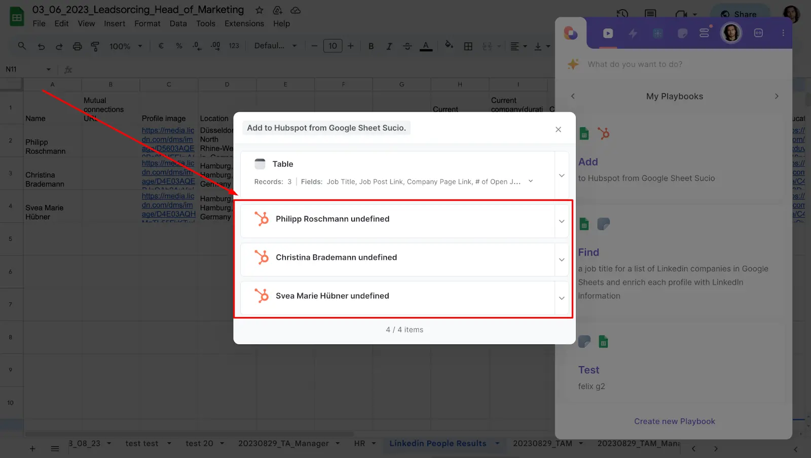Go to previous playbook category arrow
The width and height of the screenshot is (811, 458).
point(573,96)
